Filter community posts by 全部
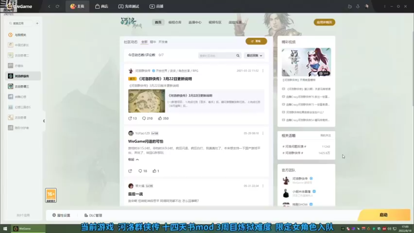 [x=144, y=42]
